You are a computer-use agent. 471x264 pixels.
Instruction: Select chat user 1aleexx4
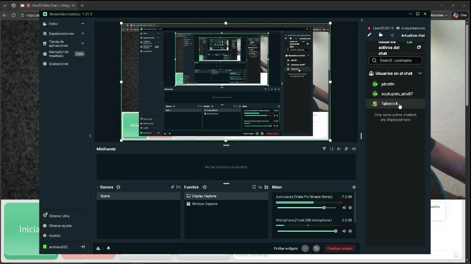point(396,104)
